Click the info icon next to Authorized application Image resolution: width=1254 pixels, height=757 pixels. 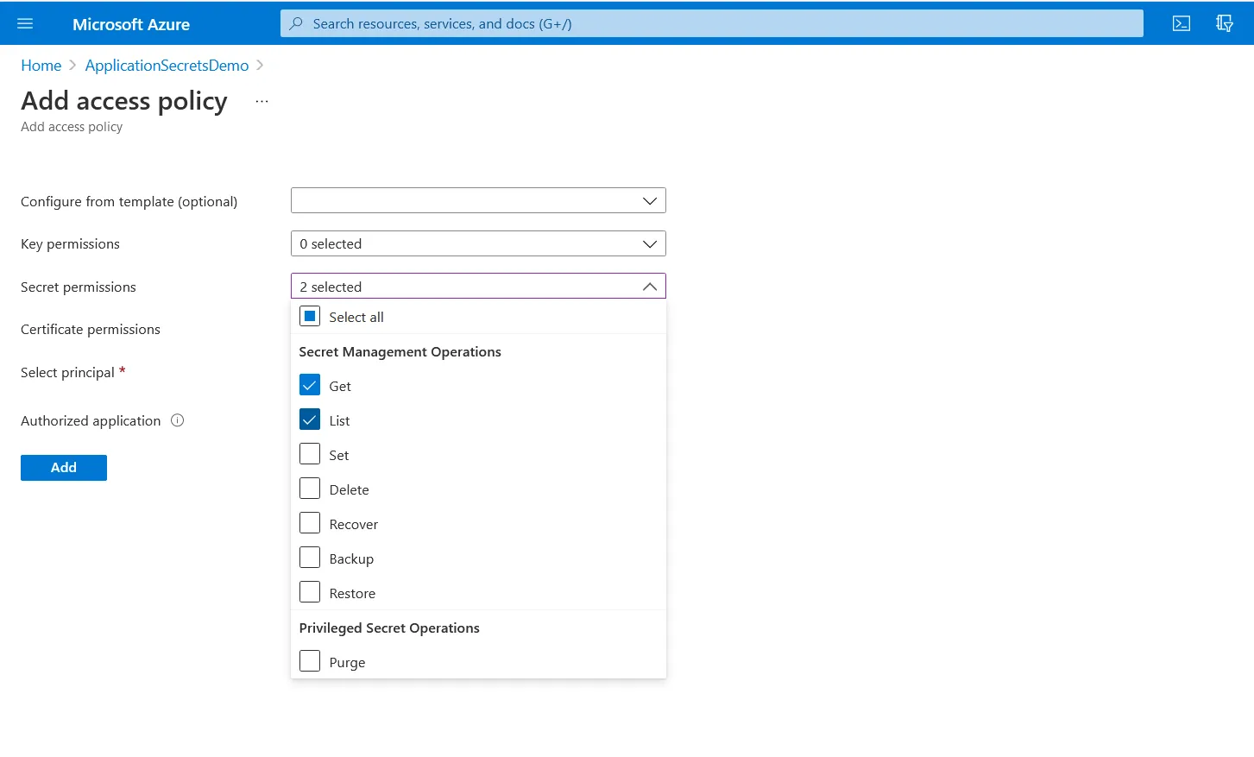177,420
